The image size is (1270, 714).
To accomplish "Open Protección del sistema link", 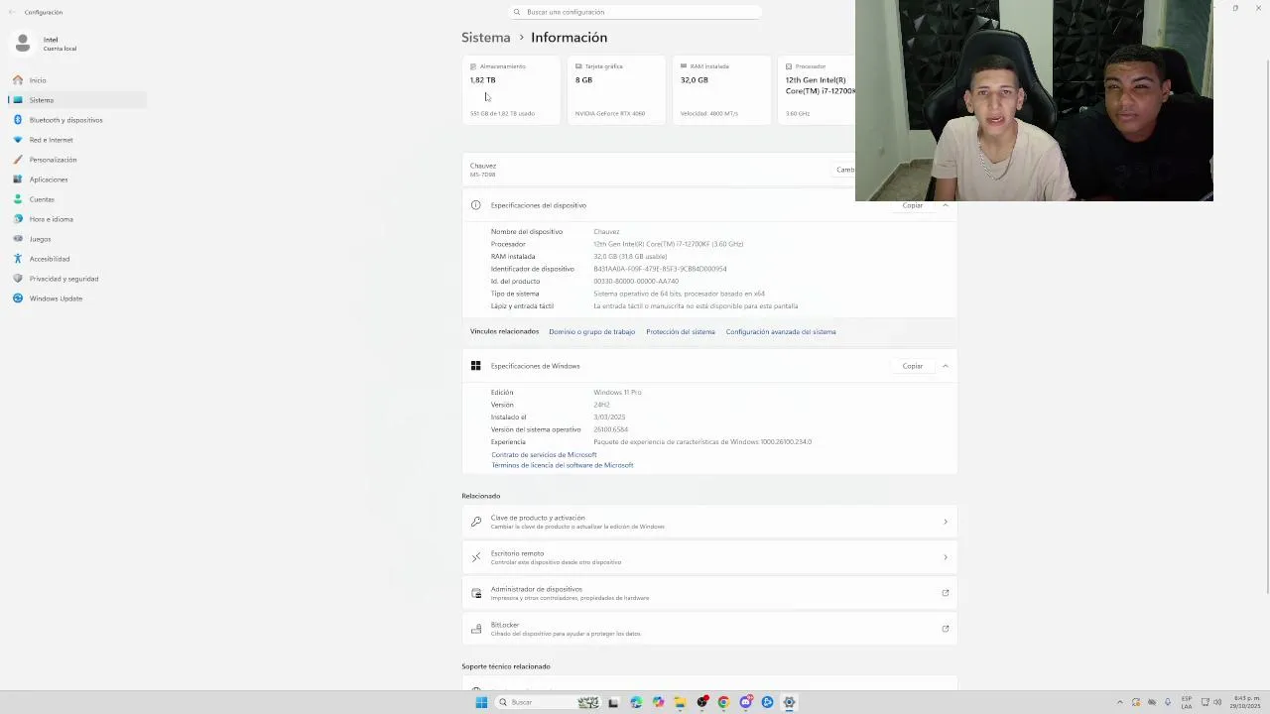I will 681,332.
